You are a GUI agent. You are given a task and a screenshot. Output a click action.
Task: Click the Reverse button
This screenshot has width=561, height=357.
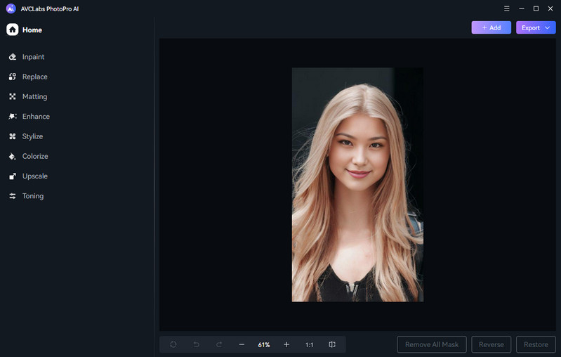pos(491,344)
